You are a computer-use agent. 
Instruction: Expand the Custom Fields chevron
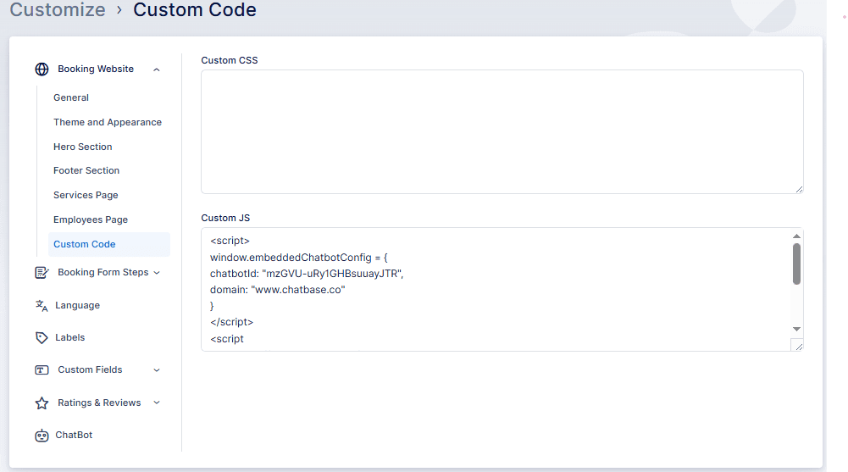(157, 369)
